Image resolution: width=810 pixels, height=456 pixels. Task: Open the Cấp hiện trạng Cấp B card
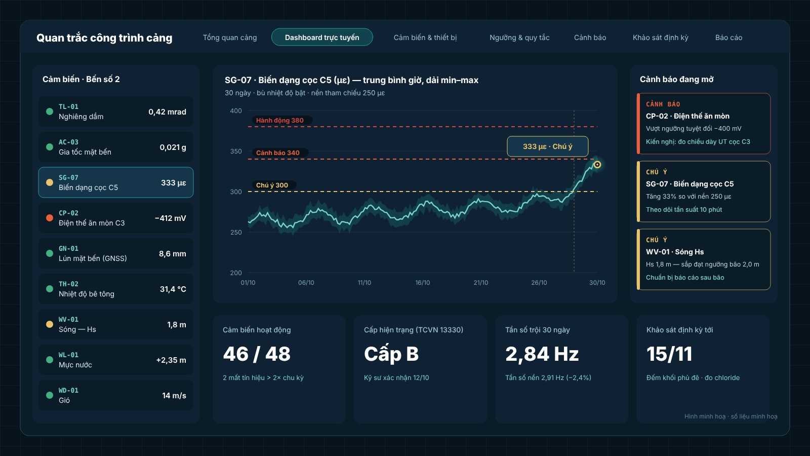point(420,369)
